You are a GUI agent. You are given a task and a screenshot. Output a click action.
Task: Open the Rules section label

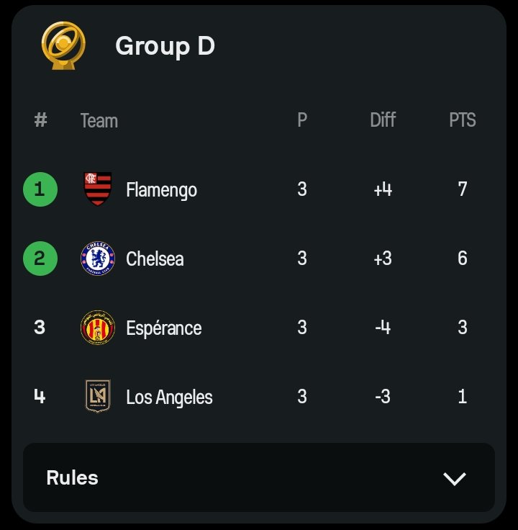coord(72,477)
